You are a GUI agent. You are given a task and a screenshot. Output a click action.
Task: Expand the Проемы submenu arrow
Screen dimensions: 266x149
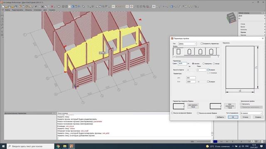click(x=265, y=32)
